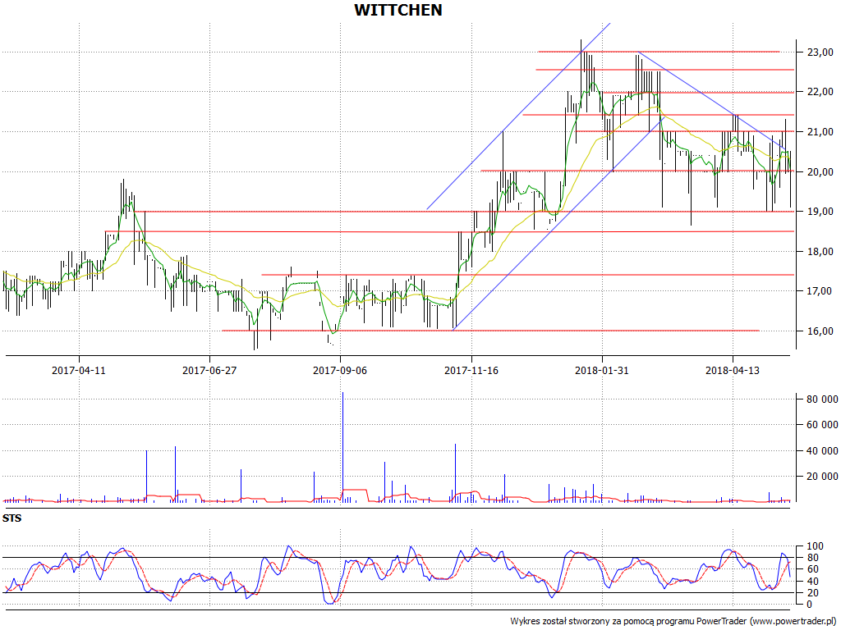
Task: Click the 0 STS axis label
Action: coord(809,605)
